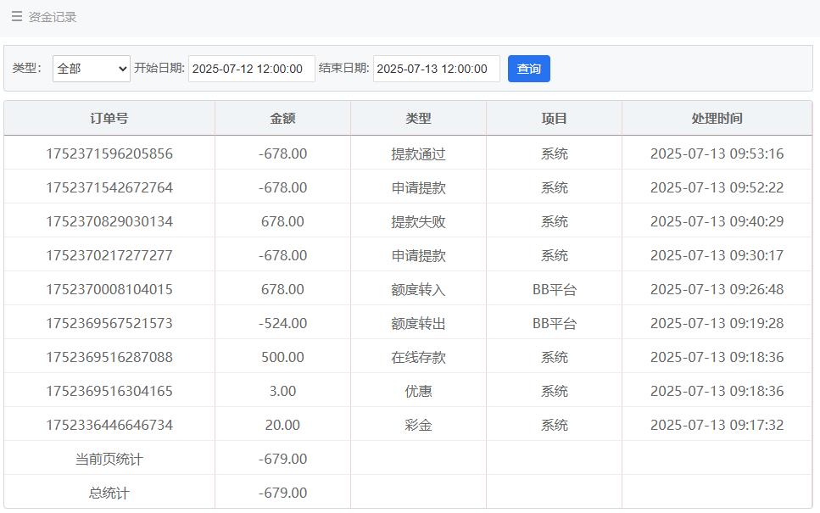Click the 彩金 type cell
The image size is (820, 513).
pos(418,425)
